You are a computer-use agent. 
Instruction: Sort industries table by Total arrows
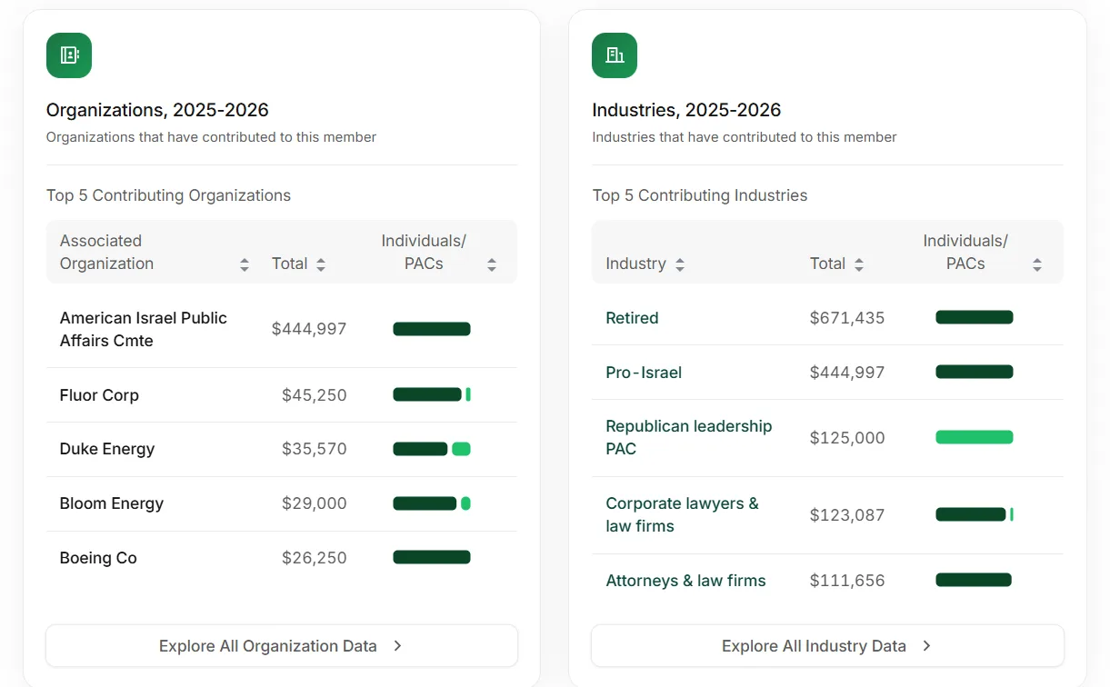[x=859, y=264]
